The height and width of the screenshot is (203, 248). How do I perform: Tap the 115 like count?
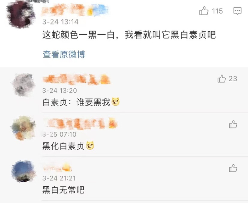coord(217,11)
